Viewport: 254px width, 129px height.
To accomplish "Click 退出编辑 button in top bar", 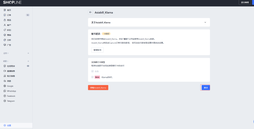I will (245, 2).
